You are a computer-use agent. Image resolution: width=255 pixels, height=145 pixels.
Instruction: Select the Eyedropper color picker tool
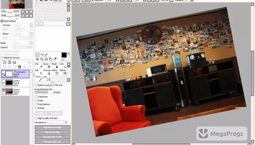pyautogui.click(x=55, y=59)
